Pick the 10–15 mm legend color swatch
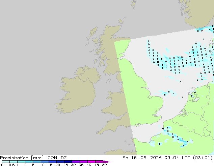The image size is (214, 166). coord(45,162)
